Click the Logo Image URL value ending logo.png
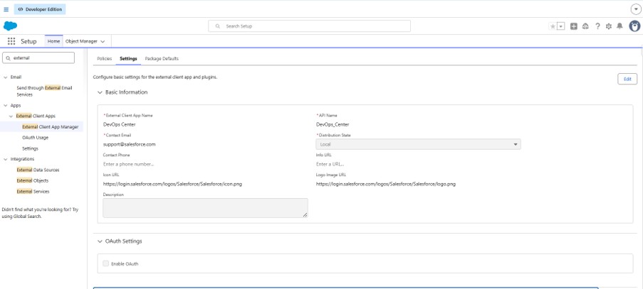Image resolution: width=643 pixels, height=289 pixels. [386, 184]
